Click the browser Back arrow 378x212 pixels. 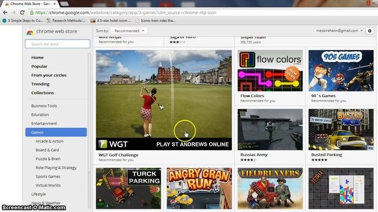[5, 12]
